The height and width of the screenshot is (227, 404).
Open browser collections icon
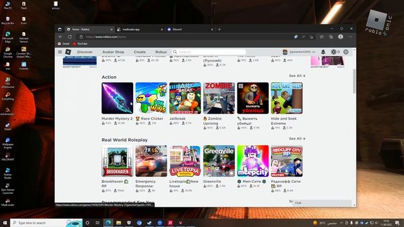(331, 37)
